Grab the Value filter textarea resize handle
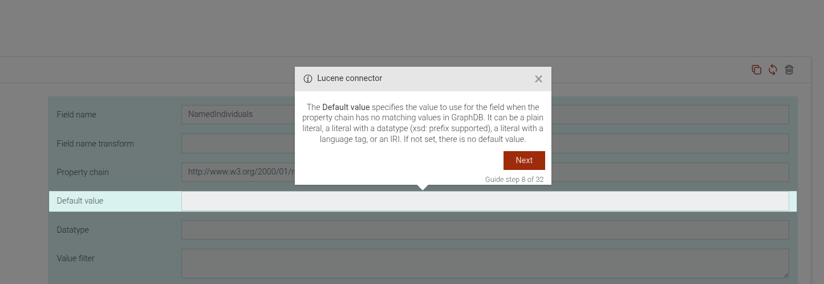 (x=786, y=275)
